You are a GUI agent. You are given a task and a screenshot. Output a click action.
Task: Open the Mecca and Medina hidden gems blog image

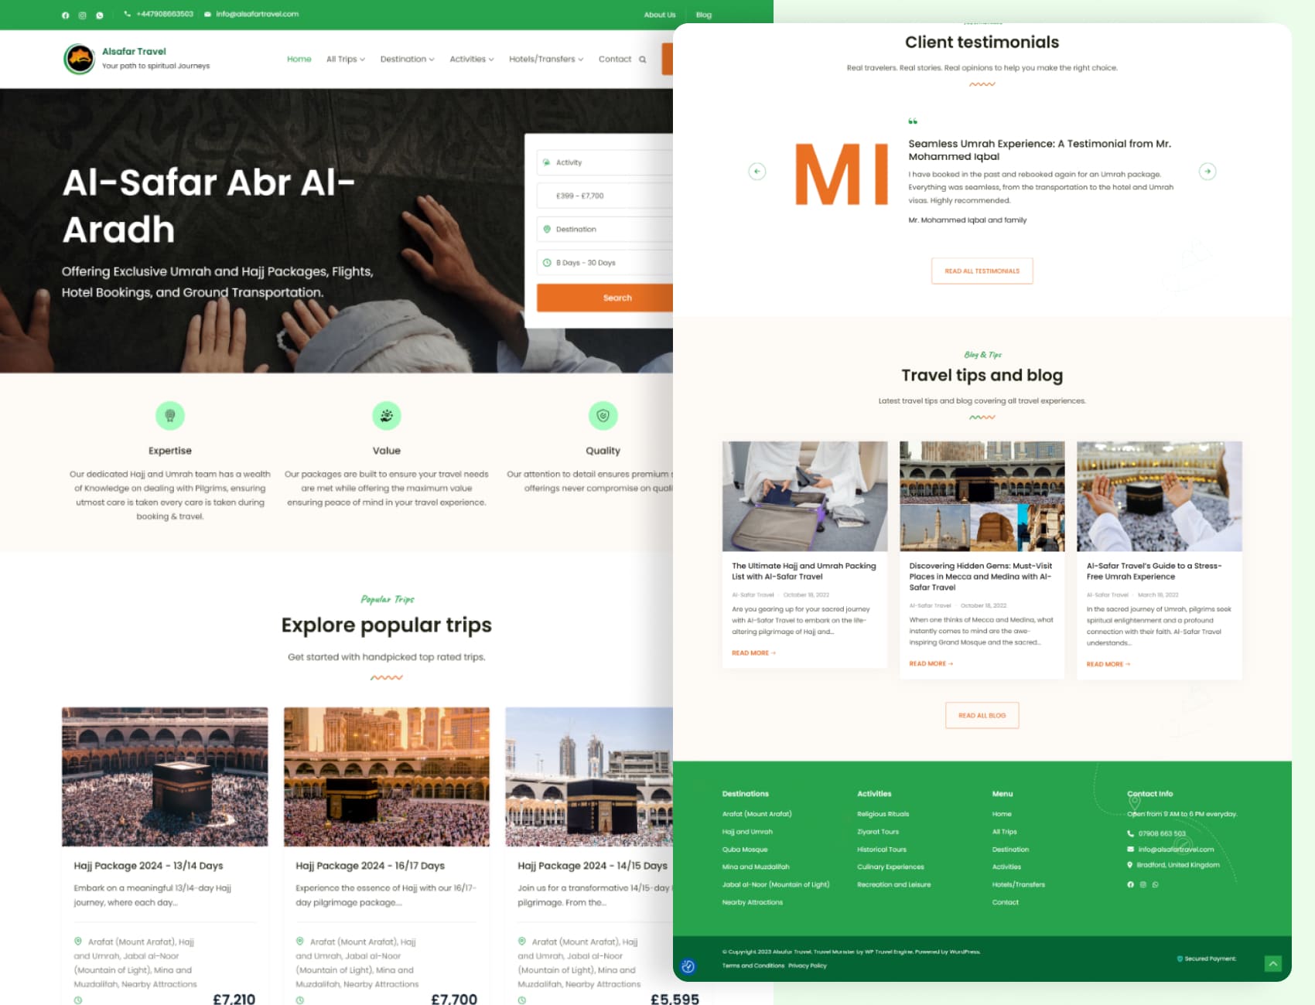pos(982,496)
